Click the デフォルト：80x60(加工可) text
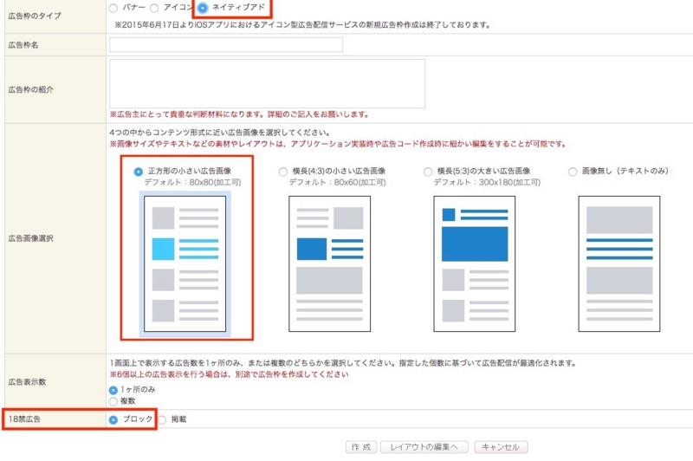693x461 pixels. [337, 182]
